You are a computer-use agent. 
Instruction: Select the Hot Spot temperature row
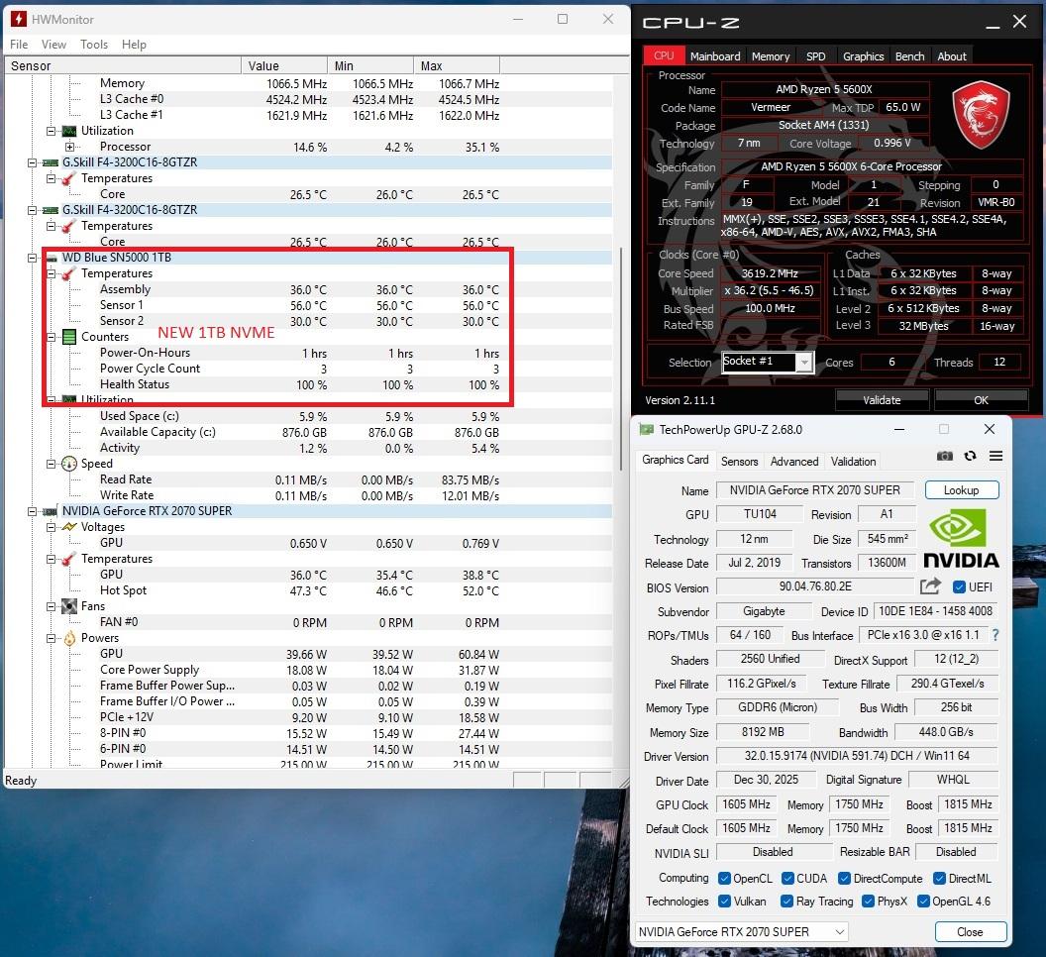pyautogui.click(x=307, y=590)
